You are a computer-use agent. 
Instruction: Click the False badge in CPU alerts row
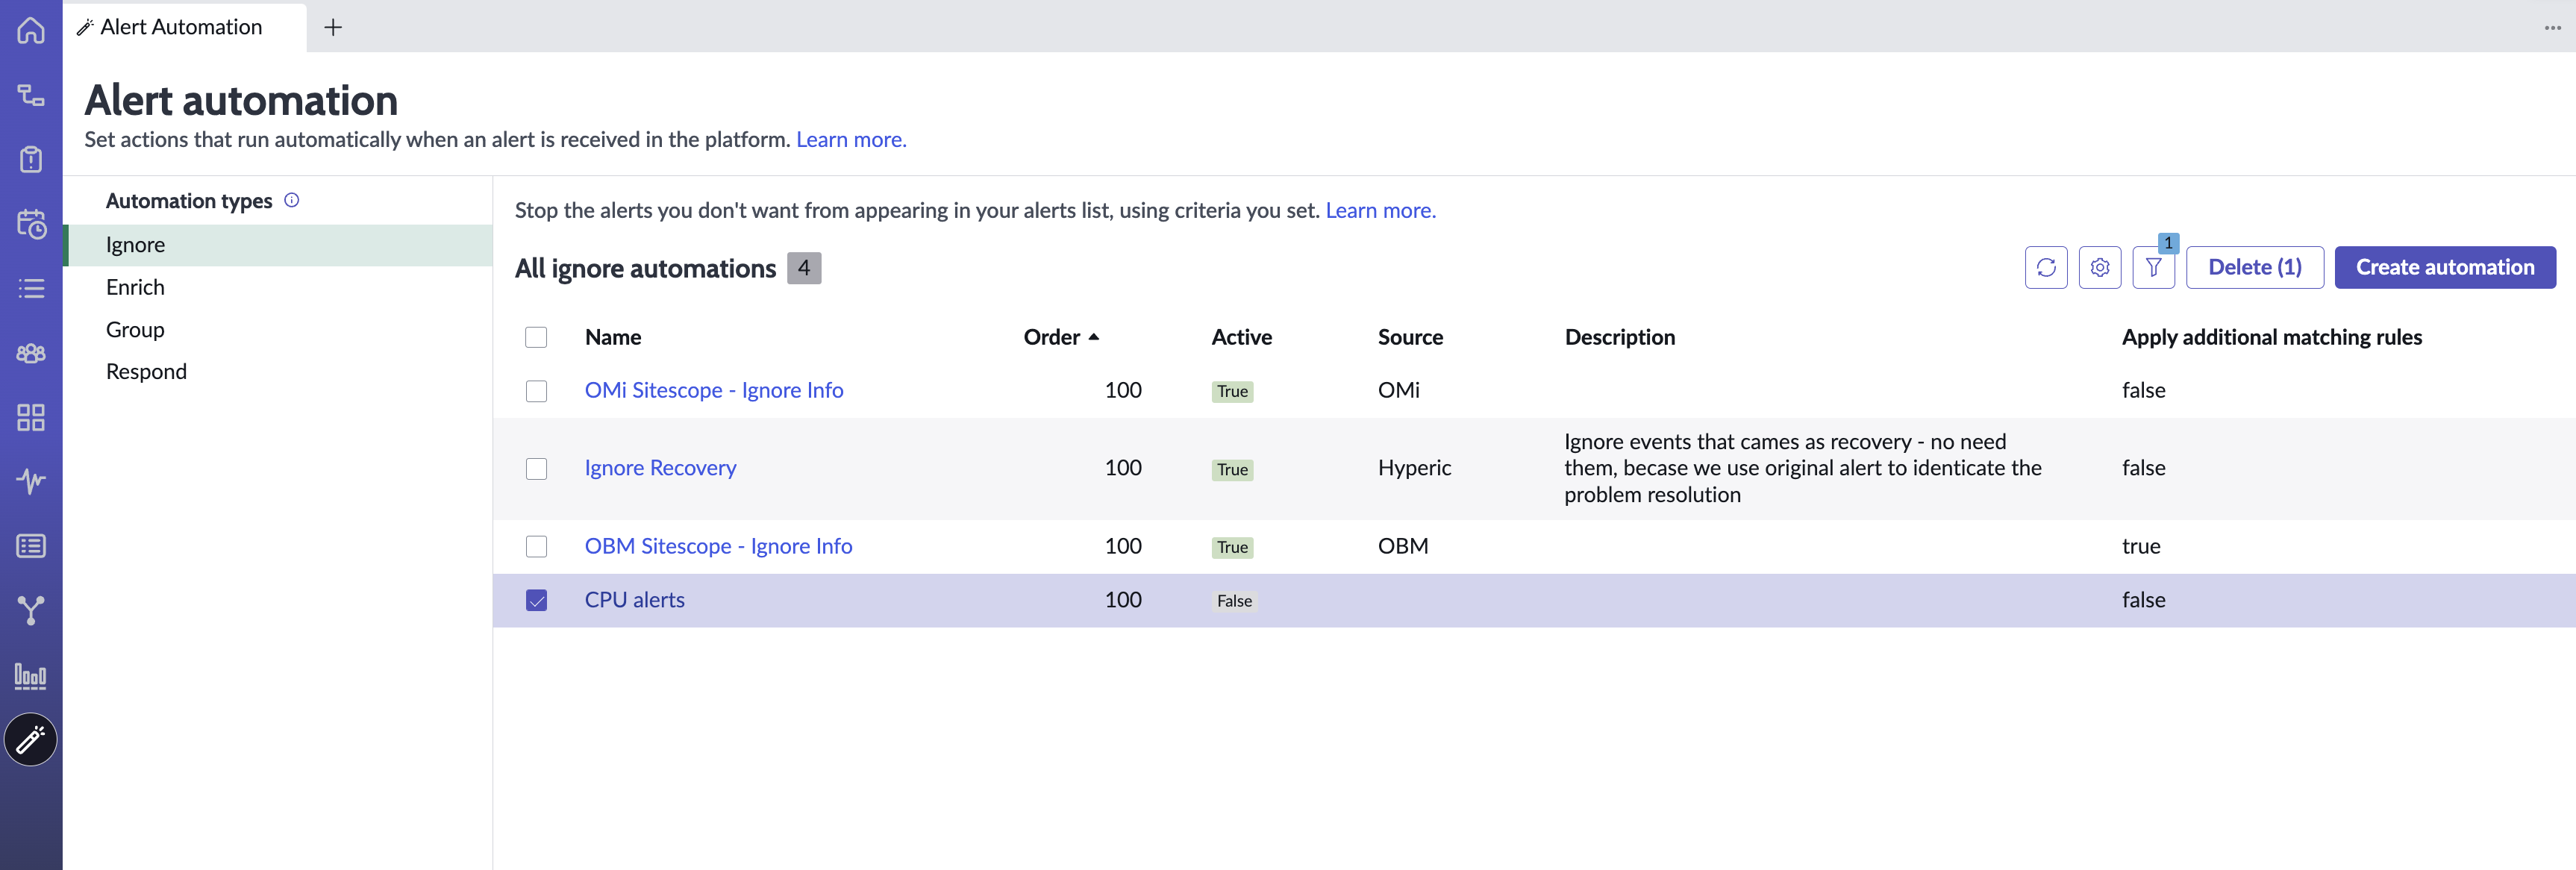(1234, 601)
